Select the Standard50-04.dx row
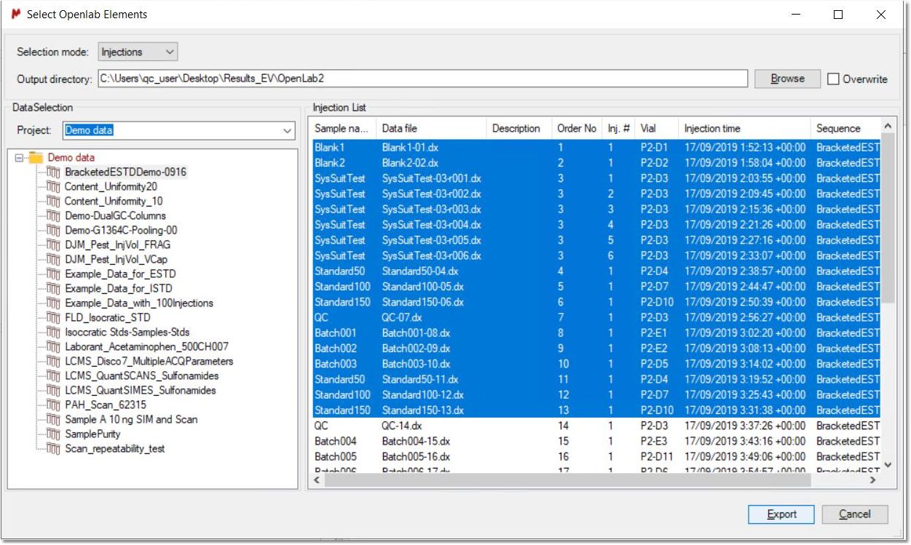Viewport: 911px width, 545px height. (595, 271)
